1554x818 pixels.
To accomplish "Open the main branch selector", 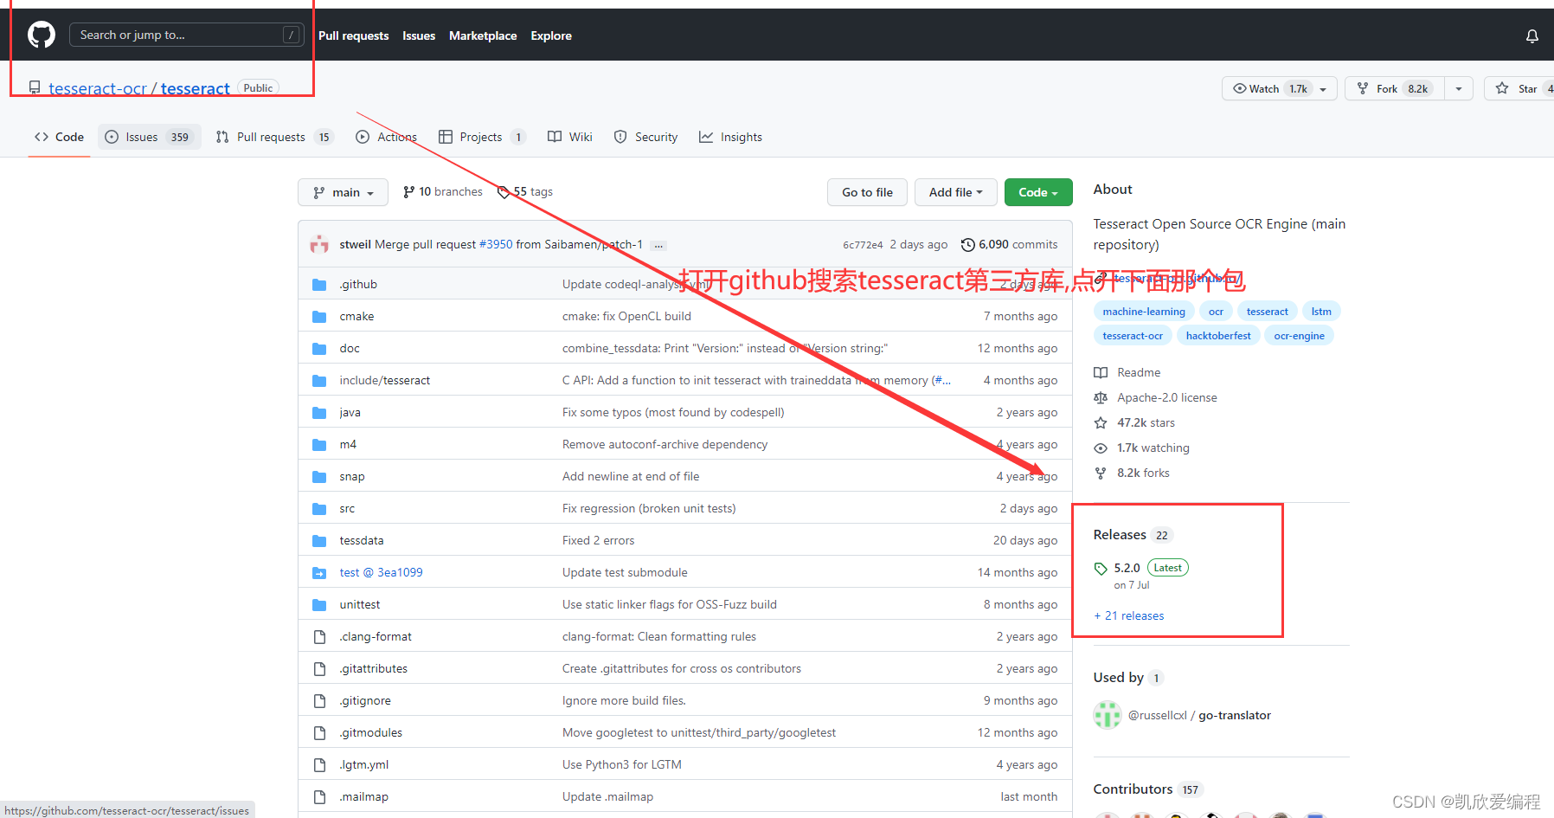I will click(x=343, y=192).
